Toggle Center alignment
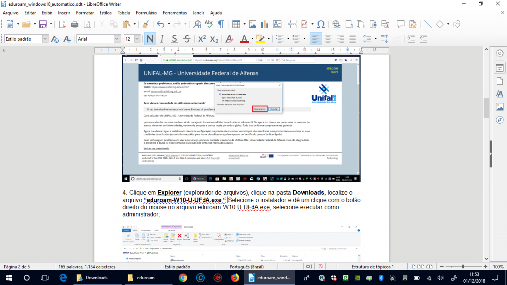This screenshot has width=507, height=285. 328,39
